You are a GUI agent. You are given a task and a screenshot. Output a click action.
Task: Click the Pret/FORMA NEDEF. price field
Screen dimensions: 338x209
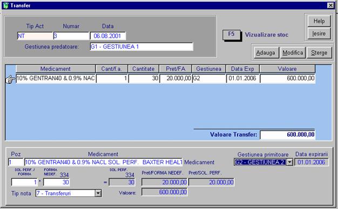click(164, 182)
